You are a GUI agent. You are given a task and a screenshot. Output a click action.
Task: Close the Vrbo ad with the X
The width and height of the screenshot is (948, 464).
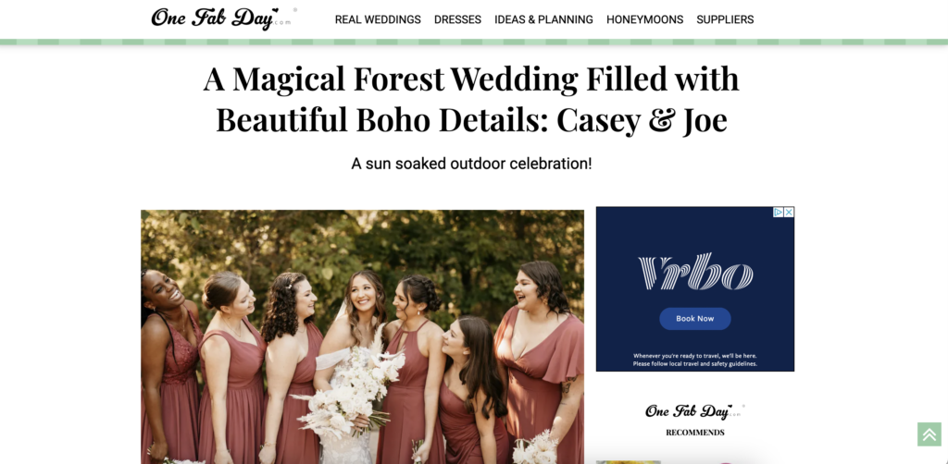[789, 213]
